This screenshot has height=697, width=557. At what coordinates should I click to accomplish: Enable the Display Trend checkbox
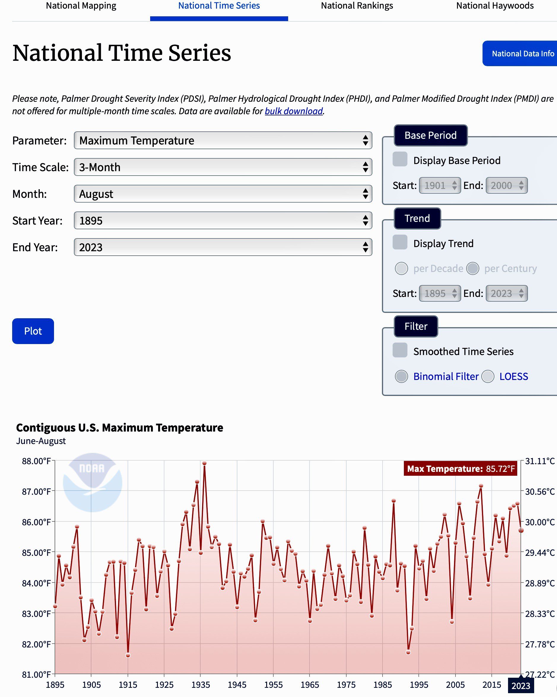400,242
